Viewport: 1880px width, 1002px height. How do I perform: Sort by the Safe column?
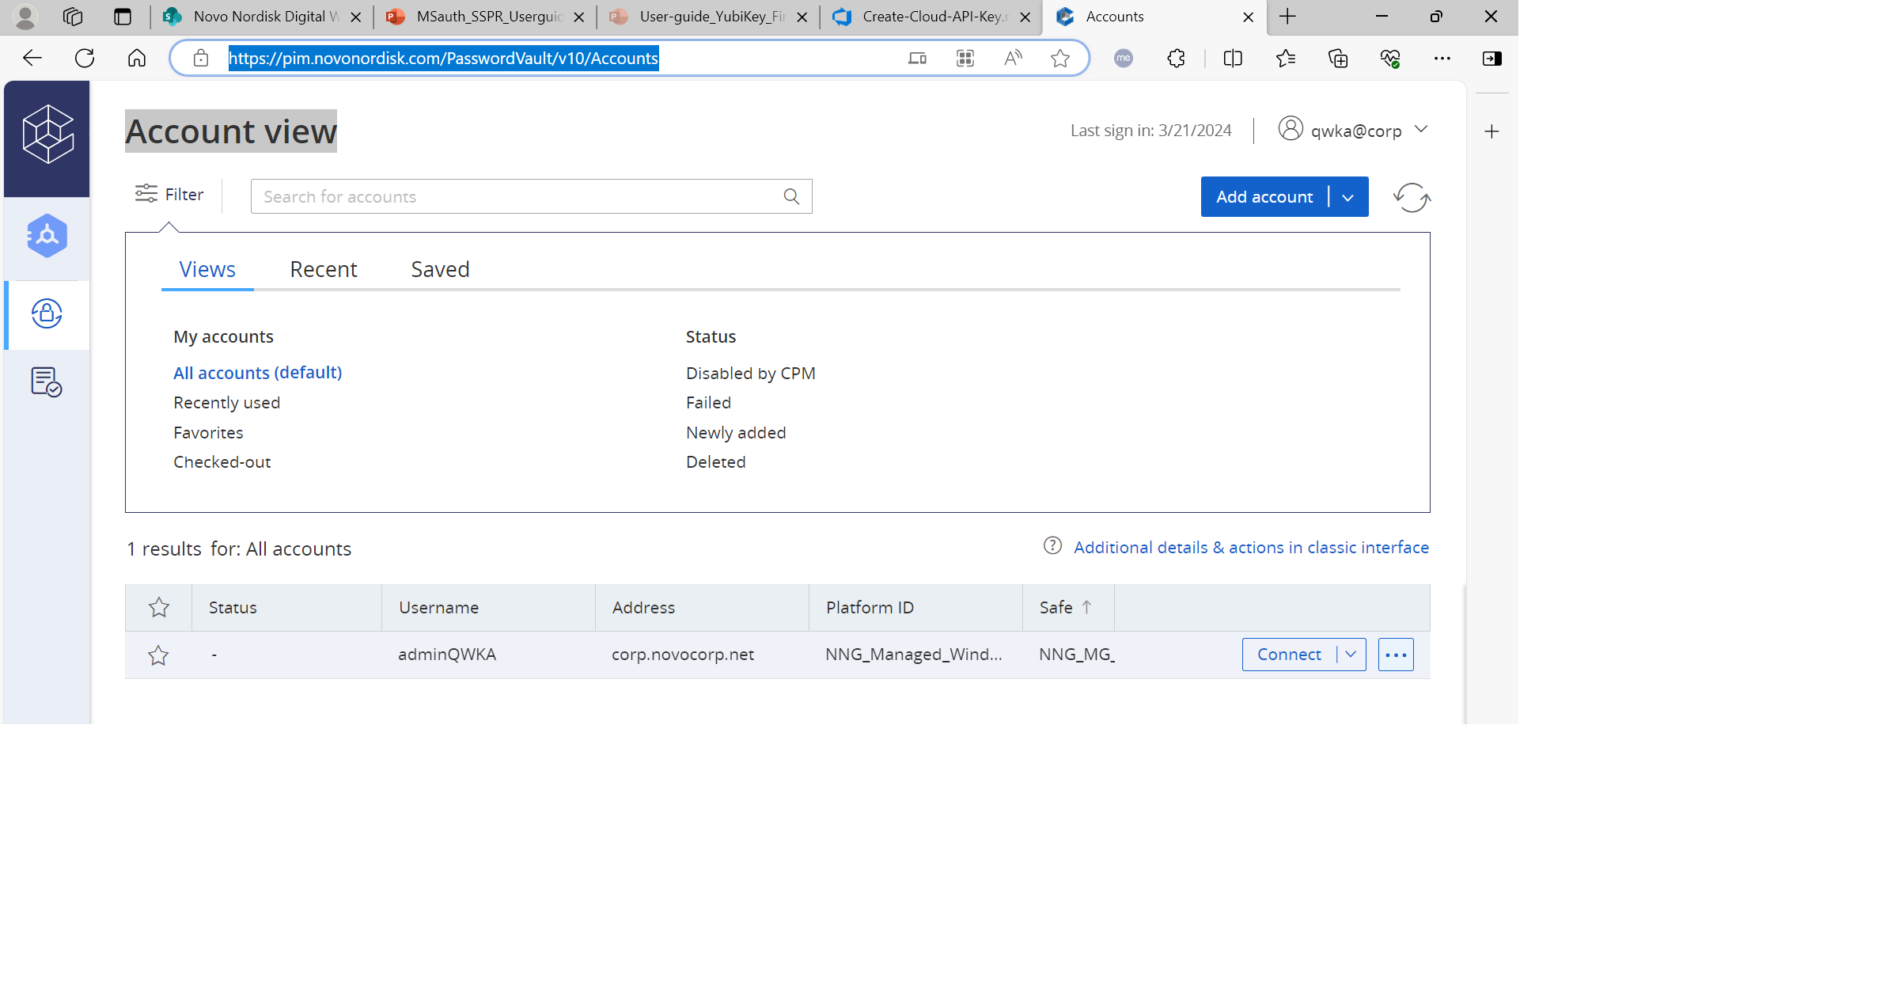[x=1065, y=607]
